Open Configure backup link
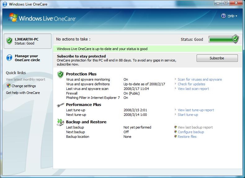Viewport: 245px width, 178px height. (x=191, y=132)
